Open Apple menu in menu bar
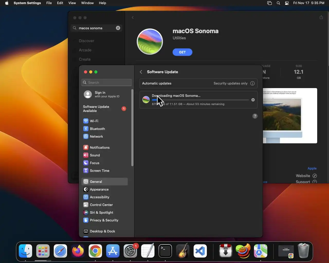 click(x=7, y=3)
